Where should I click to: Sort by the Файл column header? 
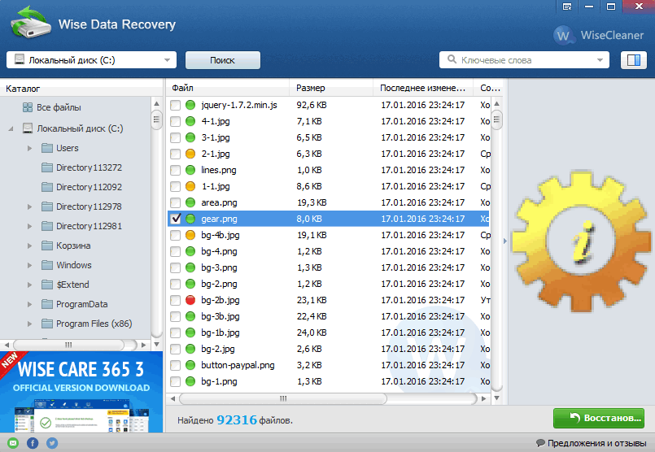(228, 88)
